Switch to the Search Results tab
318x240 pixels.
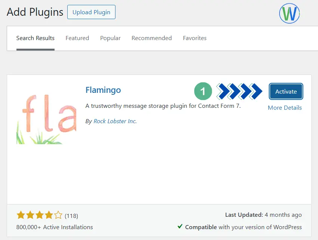35,38
